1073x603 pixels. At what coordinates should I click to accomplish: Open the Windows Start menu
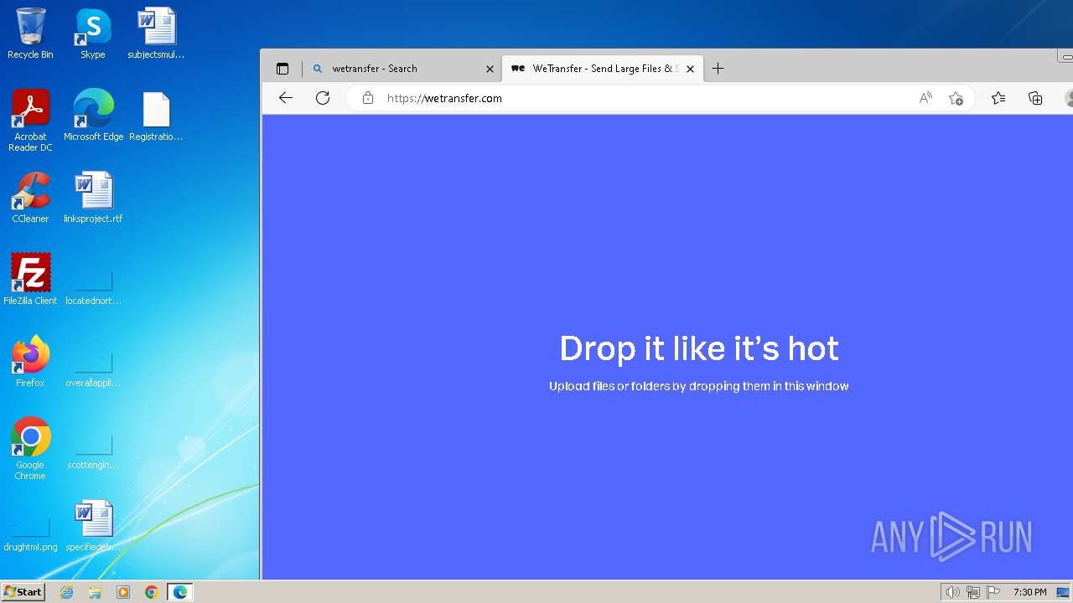coord(23,592)
